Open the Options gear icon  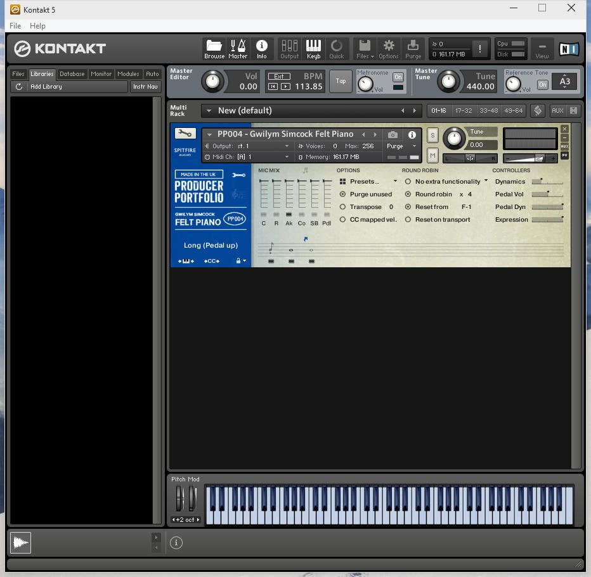click(389, 49)
